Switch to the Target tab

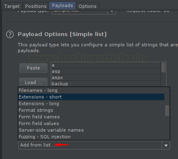[x=12, y=6]
